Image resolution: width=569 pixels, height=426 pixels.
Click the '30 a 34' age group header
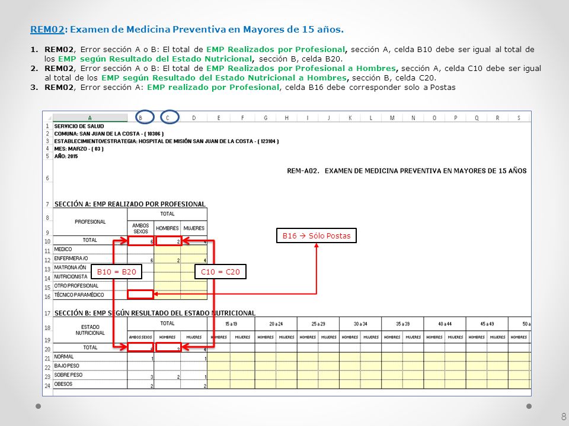tap(360, 324)
